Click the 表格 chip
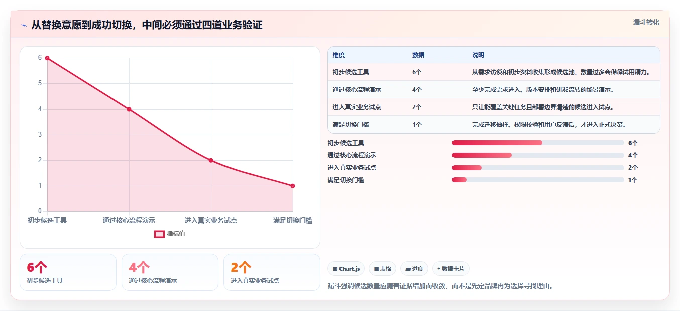 click(382, 269)
